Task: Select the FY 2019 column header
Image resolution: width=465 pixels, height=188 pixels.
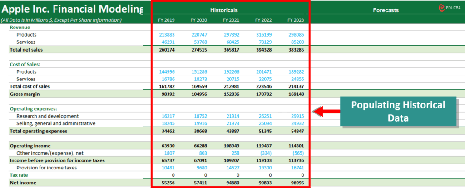Action: (x=166, y=20)
